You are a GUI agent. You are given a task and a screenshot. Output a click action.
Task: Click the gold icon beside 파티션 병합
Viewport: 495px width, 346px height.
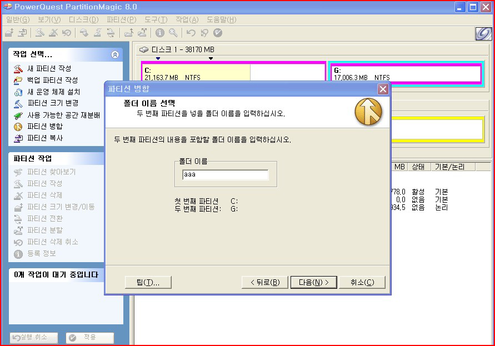(18, 127)
